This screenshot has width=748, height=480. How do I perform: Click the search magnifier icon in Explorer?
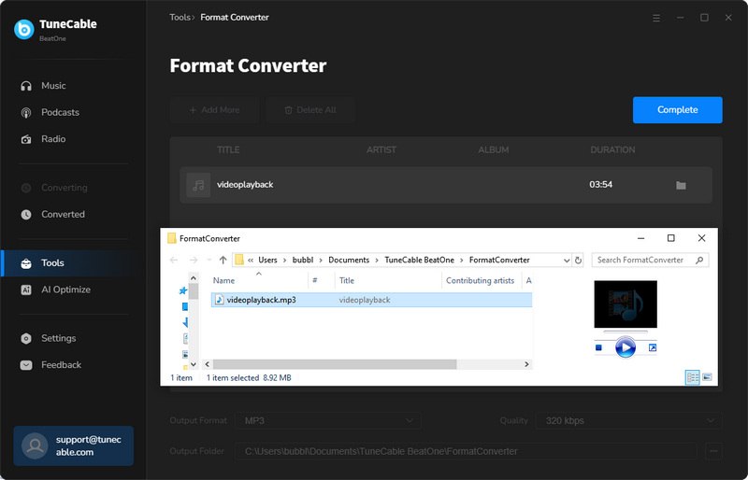pos(699,261)
